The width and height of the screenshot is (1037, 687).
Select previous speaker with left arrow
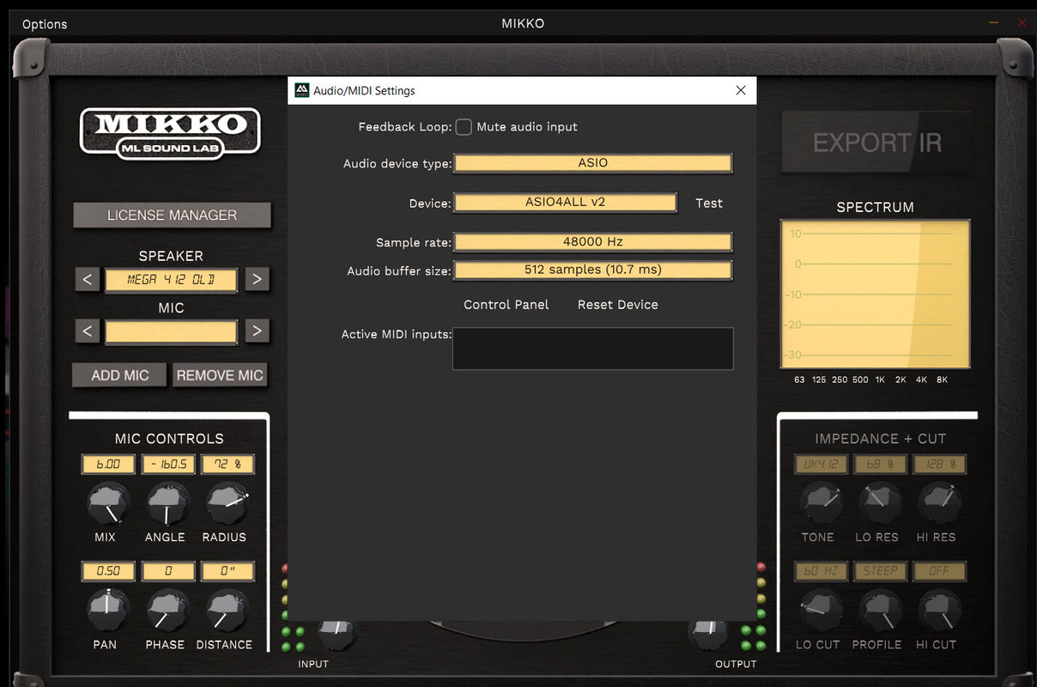pos(87,279)
